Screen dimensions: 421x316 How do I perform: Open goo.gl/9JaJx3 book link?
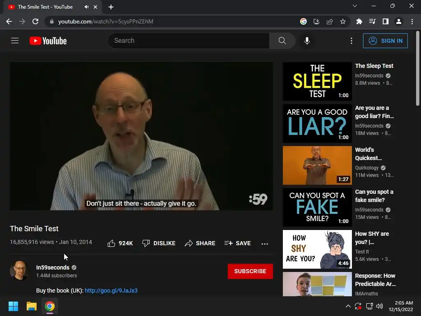click(x=111, y=290)
